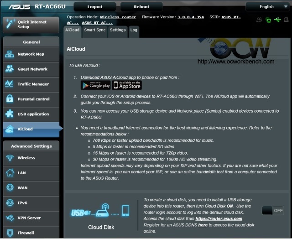Click the green network clients status icon
The image size is (292, 239).
[x=268, y=20]
